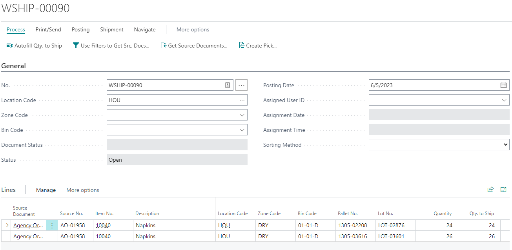
Task: Open item number 10040 link in first row
Action: click(102, 225)
